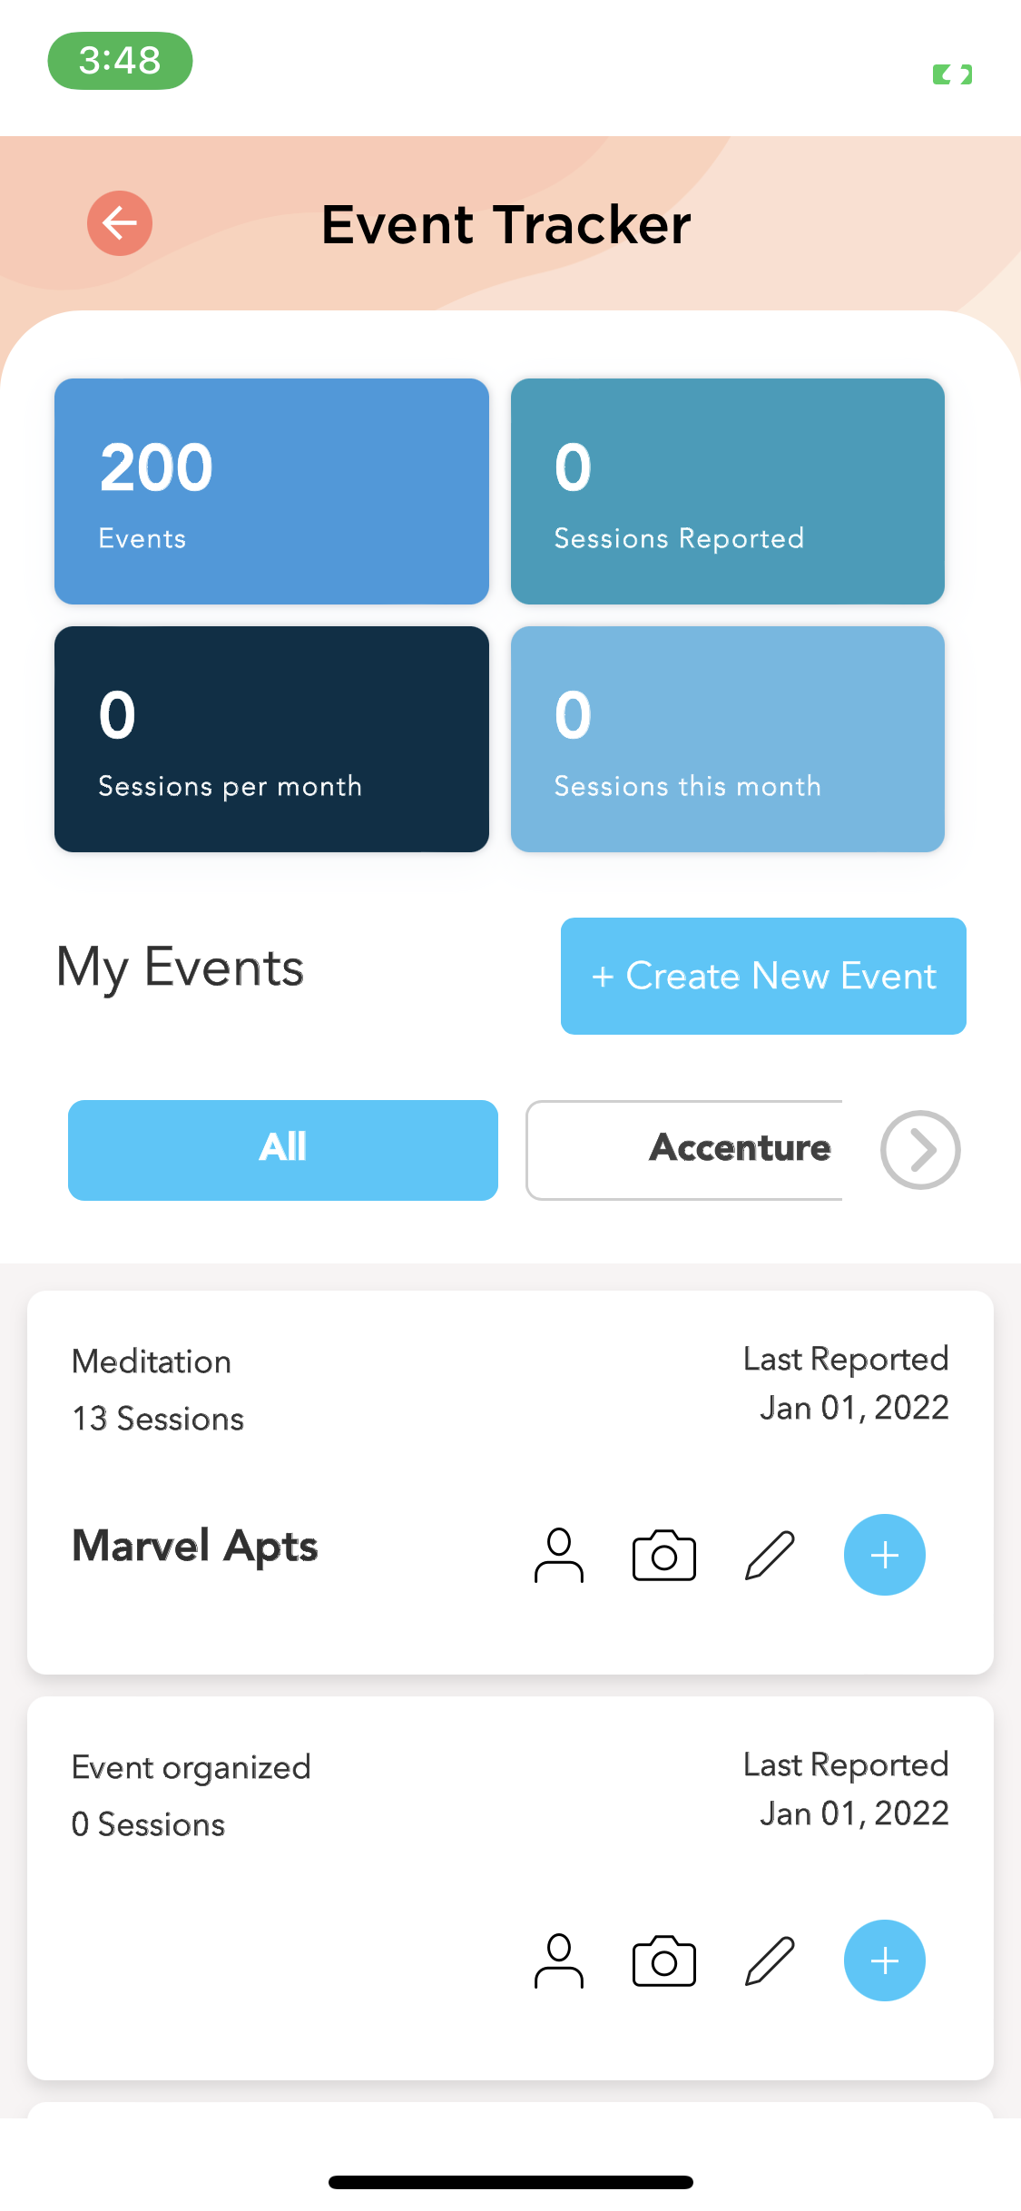The width and height of the screenshot is (1021, 2211).
Task: Open attendees icon on Event organized card
Action: click(x=559, y=1961)
